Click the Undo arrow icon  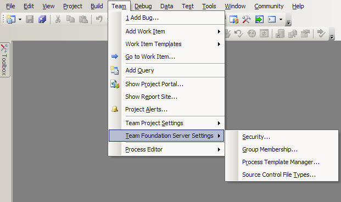pos(99,19)
